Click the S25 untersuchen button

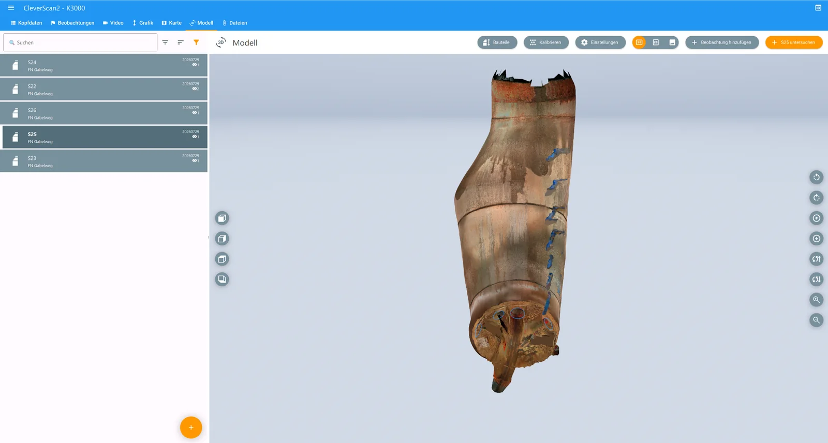tap(794, 42)
